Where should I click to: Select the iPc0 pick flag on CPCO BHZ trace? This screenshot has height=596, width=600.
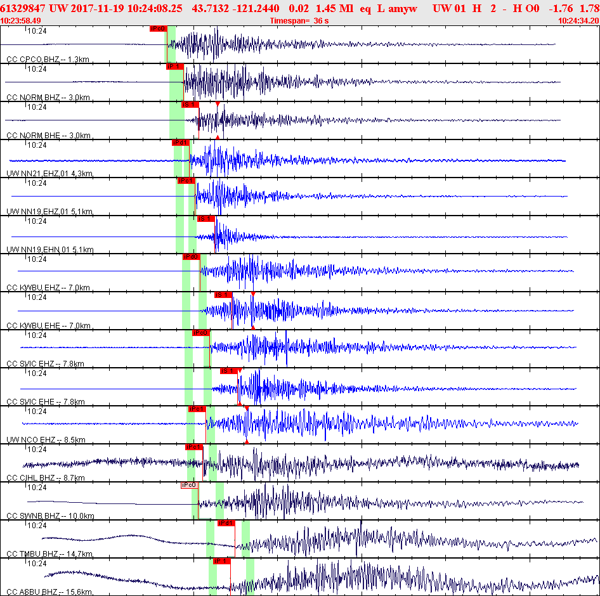coord(158,29)
